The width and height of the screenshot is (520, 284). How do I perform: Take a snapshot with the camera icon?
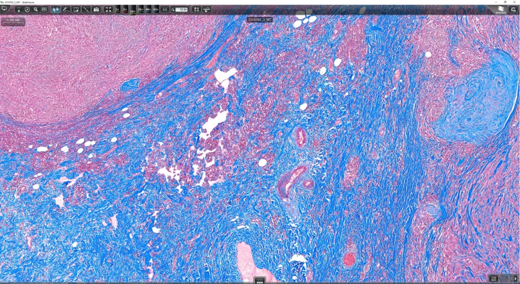[x=96, y=10]
